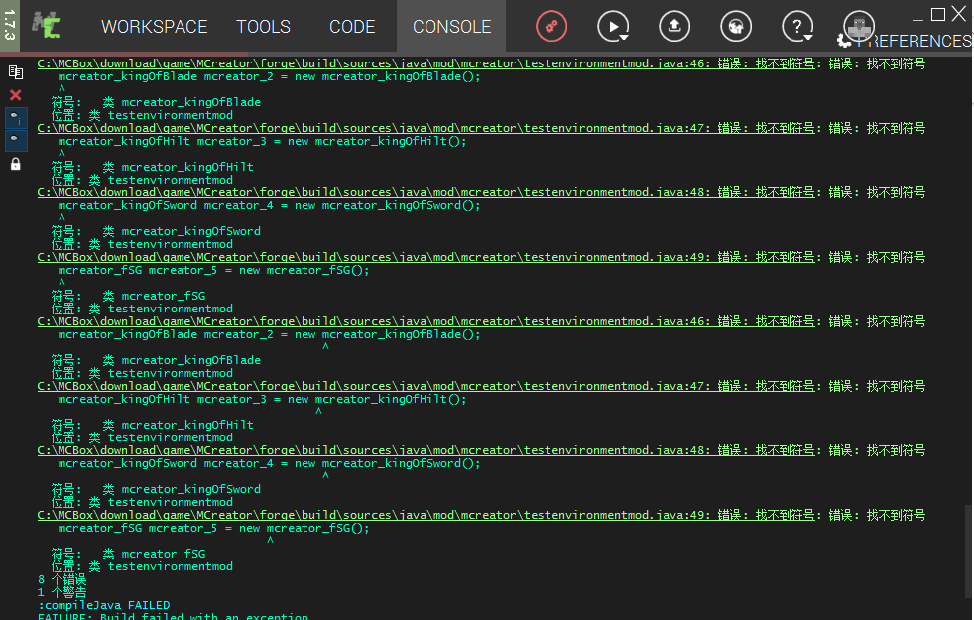The width and height of the screenshot is (974, 620).
Task: Open the TOOLS menu
Action: [263, 27]
